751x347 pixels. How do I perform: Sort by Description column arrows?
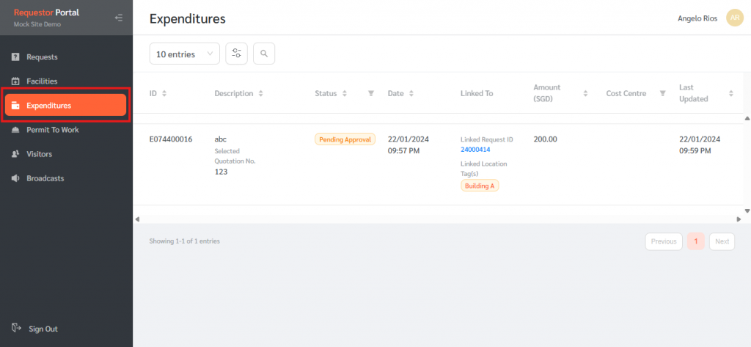261,94
